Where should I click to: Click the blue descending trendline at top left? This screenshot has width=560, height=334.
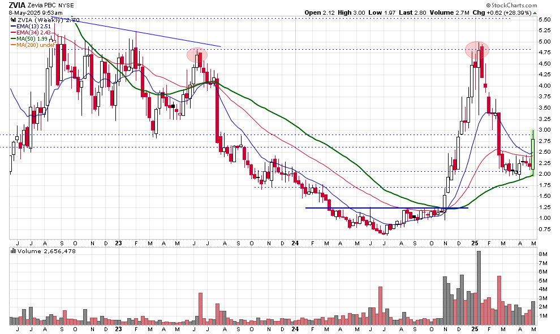point(147,34)
